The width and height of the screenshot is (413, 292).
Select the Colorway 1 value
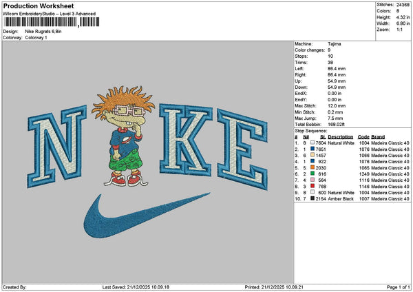tap(36, 38)
